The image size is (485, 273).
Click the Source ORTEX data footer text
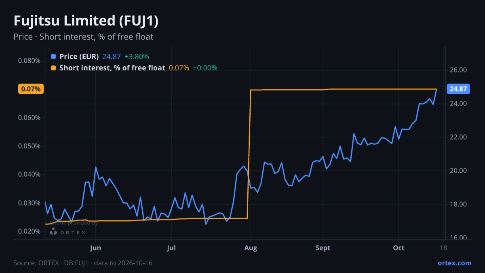83,263
